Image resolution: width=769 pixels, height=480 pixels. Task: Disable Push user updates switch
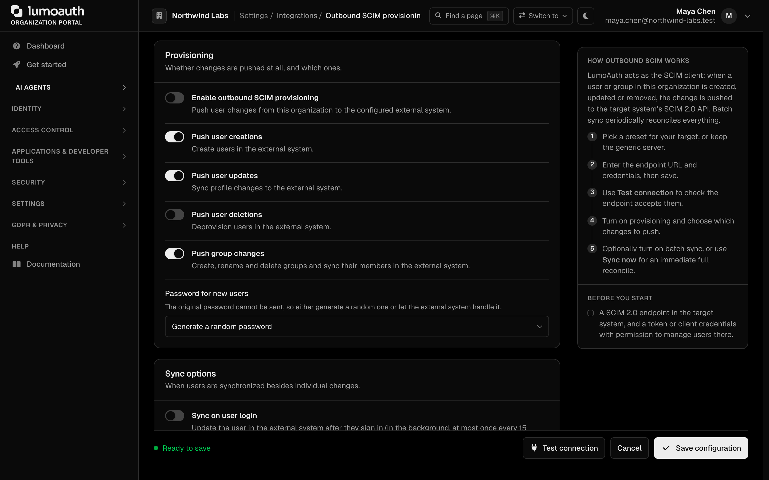tap(174, 175)
